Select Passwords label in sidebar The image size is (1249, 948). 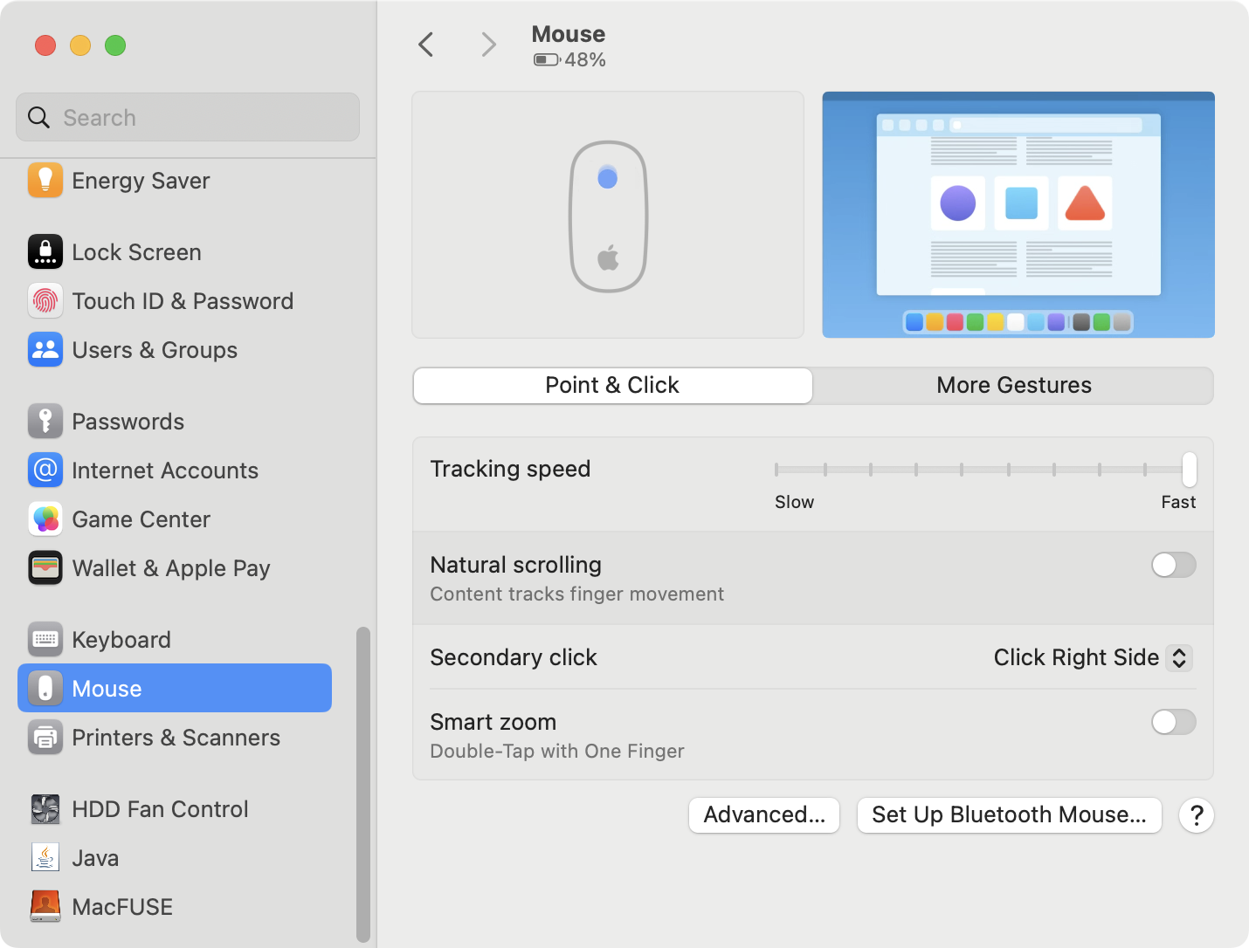(x=128, y=422)
